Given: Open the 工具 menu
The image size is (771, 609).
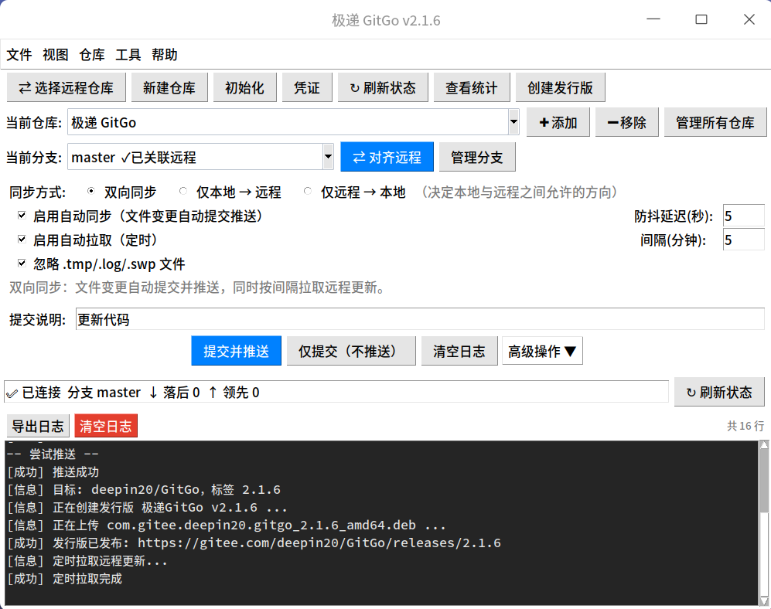Looking at the screenshot, I should (x=128, y=55).
